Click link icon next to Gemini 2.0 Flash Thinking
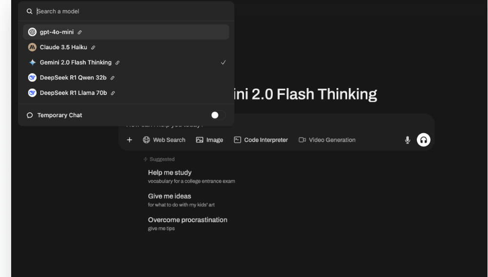This screenshot has width=488, height=277. coord(117,63)
